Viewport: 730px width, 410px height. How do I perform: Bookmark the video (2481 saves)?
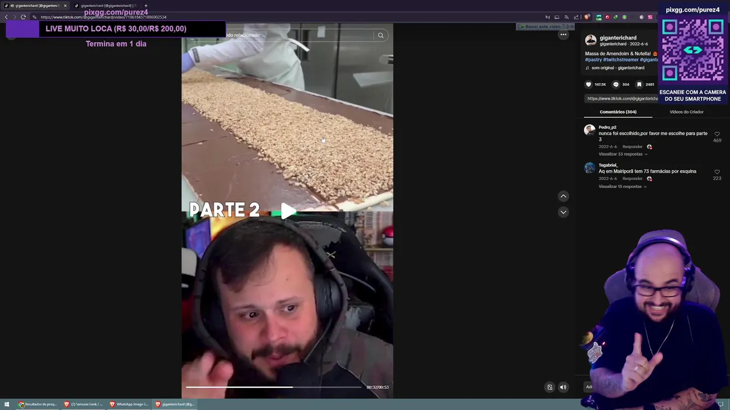coord(639,84)
